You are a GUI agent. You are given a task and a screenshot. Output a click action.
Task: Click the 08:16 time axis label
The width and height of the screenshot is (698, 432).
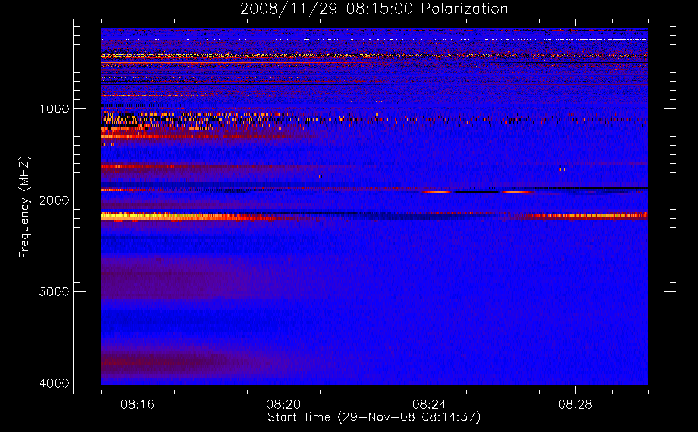click(x=138, y=405)
